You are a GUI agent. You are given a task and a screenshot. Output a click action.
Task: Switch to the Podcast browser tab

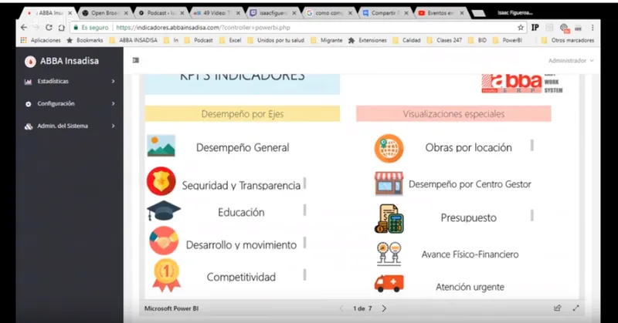click(161, 13)
